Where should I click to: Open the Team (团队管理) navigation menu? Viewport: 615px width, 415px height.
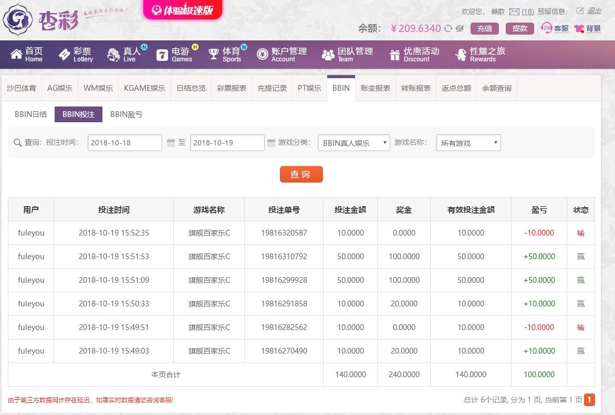click(x=347, y=55)
